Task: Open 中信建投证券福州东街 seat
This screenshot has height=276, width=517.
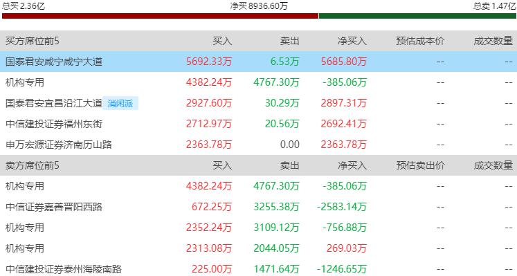Action: pos(54,124)
